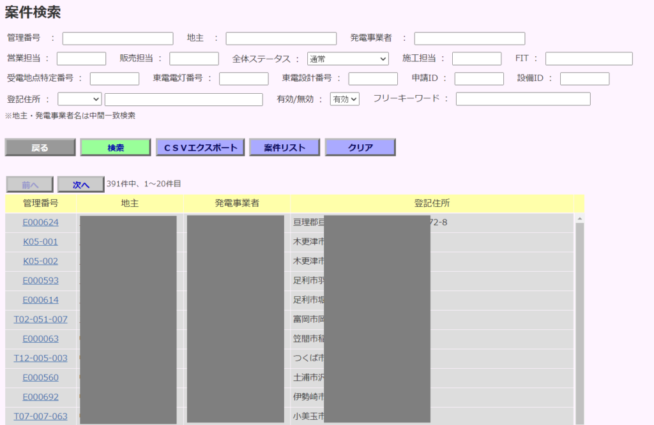Viewport: 654px width, 425px height.
Task: Open case link E000624
Action: coord(40,223)
